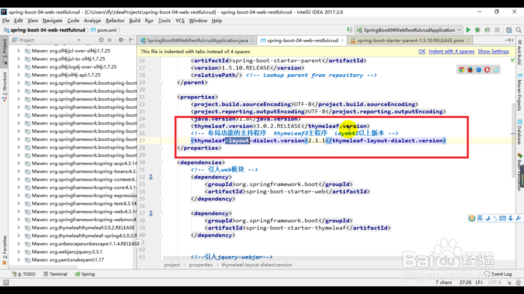Open the run configuration dropdown
Screen dimensions: 524x294
click(x=460, y=30)
